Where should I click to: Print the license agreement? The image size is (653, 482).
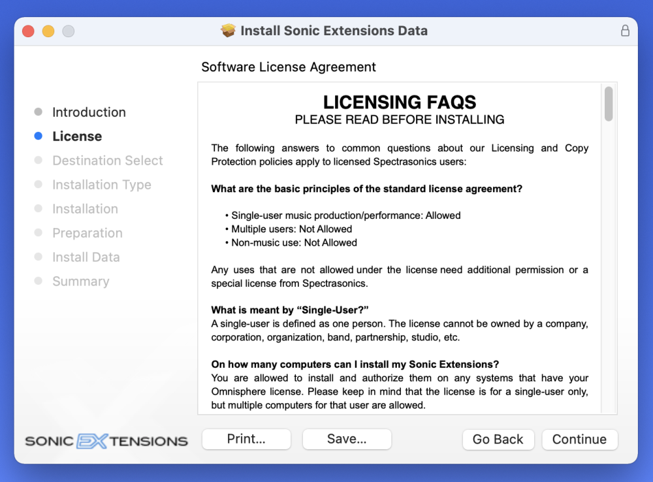click(x=246, y=439)
